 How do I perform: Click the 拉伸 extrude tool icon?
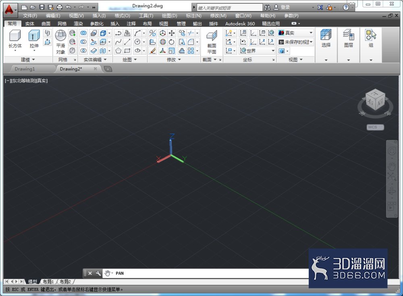pos(34,39)
